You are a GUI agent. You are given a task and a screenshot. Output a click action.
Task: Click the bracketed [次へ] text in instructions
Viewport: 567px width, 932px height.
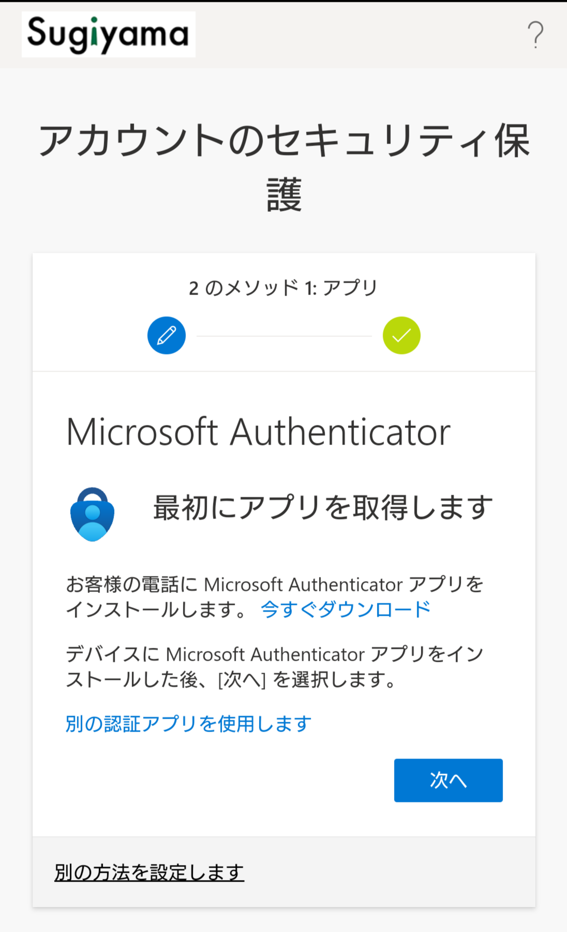[242, 680]
